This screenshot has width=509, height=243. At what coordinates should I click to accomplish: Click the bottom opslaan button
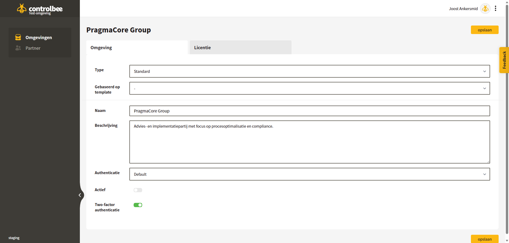click(x=485, y=239)
